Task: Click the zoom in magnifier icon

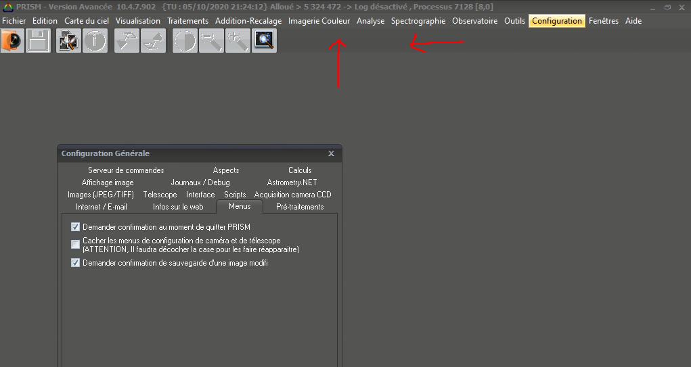Action: tap(238, 41)
